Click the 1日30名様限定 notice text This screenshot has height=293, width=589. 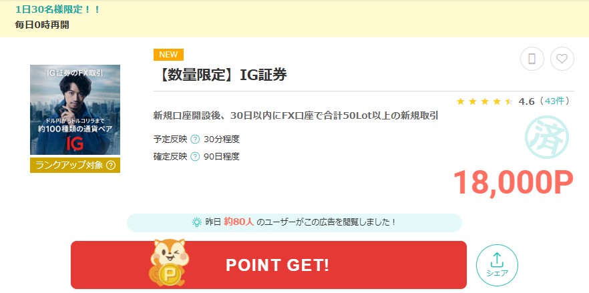[58, 9]
